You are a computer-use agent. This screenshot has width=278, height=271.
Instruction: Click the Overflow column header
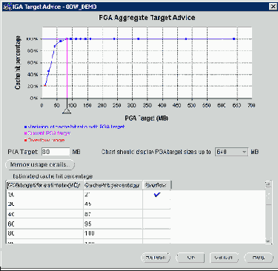(x=156, y=185)
